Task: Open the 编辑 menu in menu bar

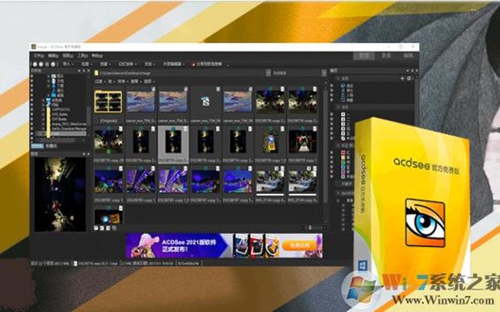Action: [x=53, y=56]
